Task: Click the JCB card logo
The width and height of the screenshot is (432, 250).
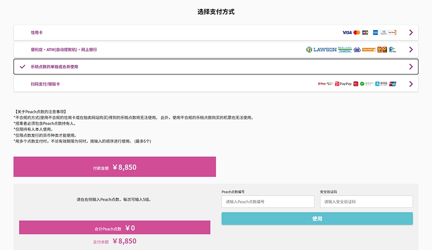Action: pyautogui.click(x=365, y=32)
